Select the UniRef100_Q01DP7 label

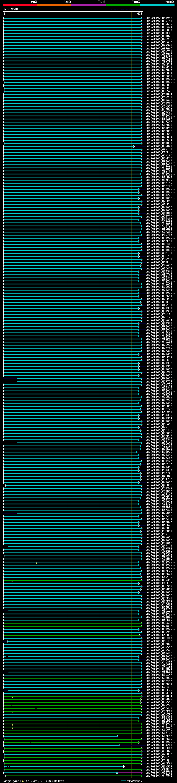tap(159, 143)
